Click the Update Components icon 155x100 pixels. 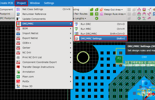pos(18,19)
